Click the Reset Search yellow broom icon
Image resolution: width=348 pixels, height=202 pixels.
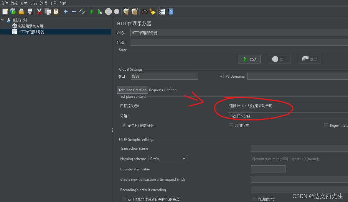click(152, 12)
